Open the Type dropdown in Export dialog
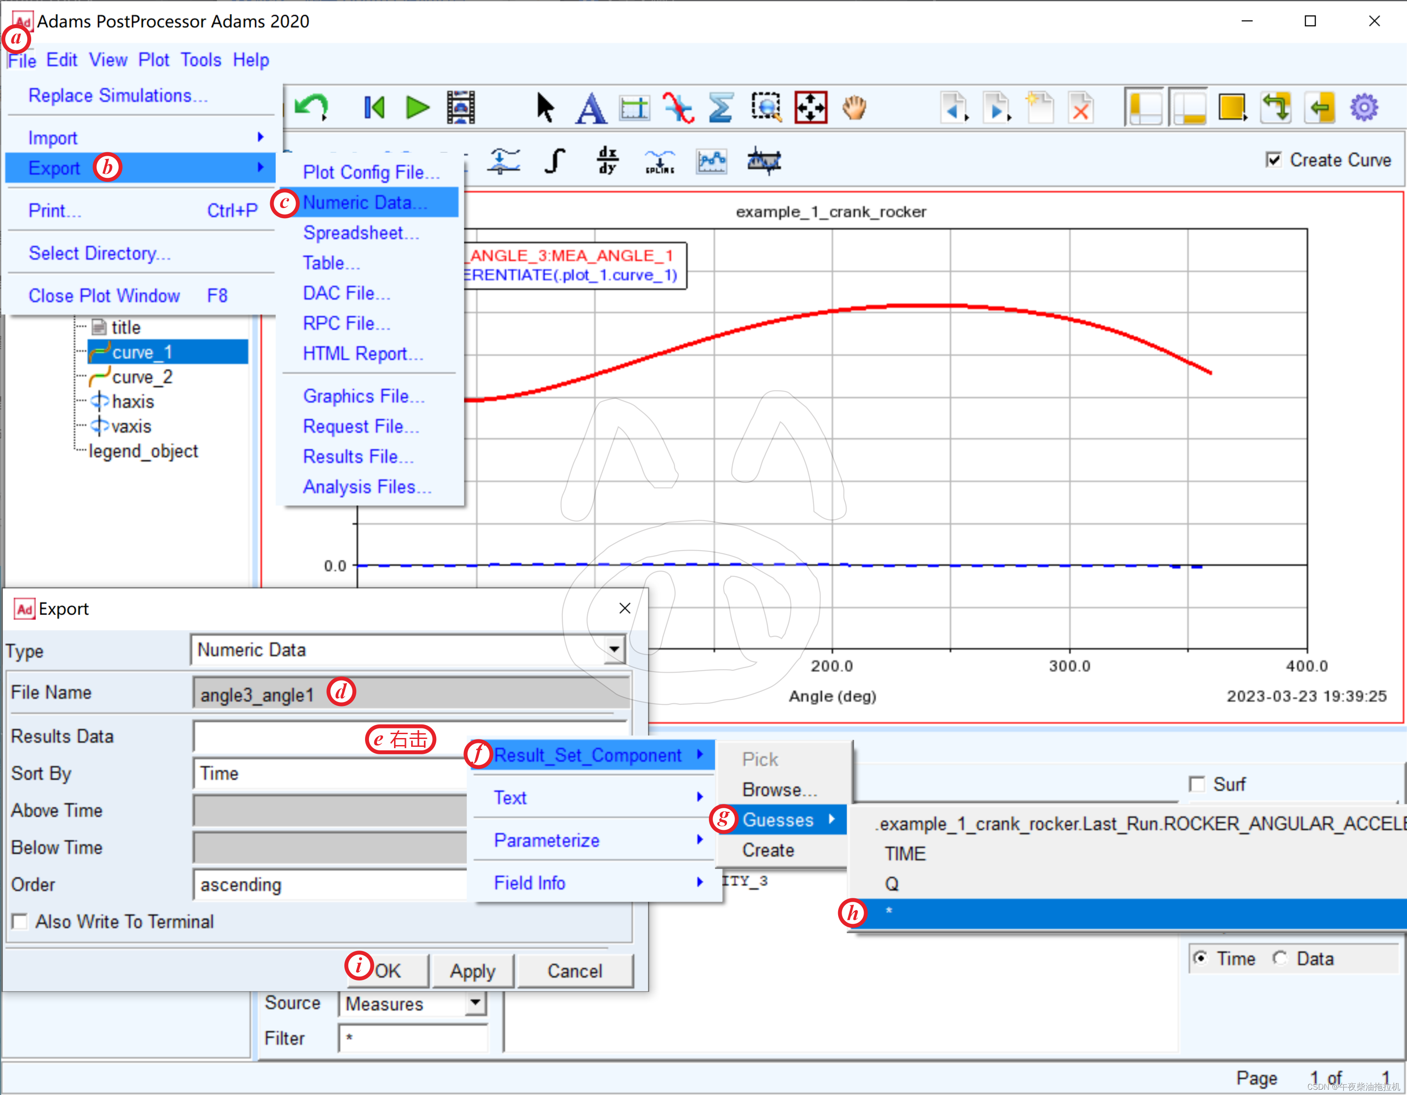This screenshot has width=1407, height=1095. pos(614,649)
